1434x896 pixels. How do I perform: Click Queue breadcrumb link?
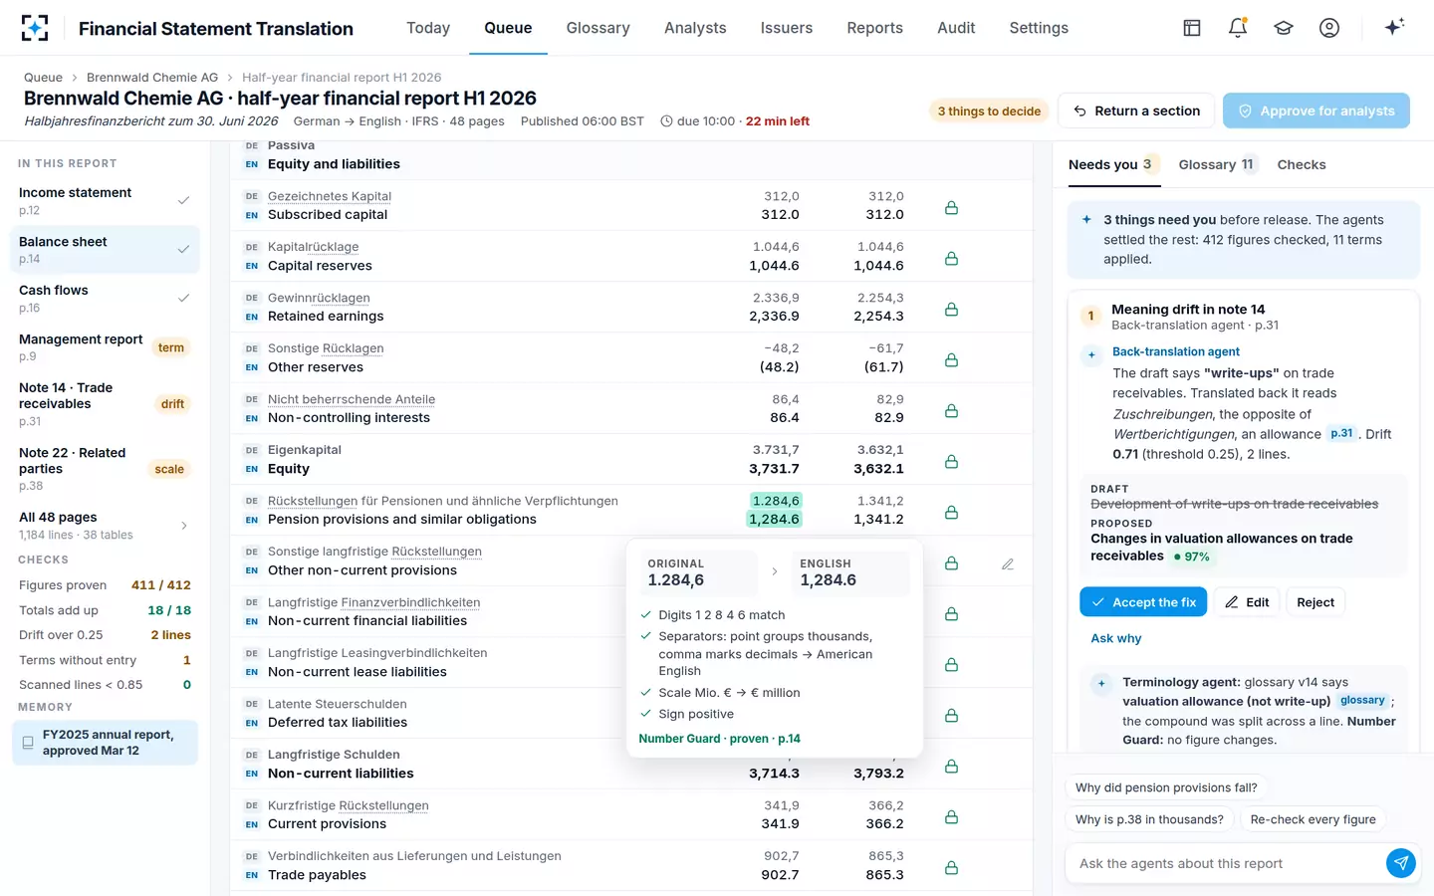pos(43,77)
